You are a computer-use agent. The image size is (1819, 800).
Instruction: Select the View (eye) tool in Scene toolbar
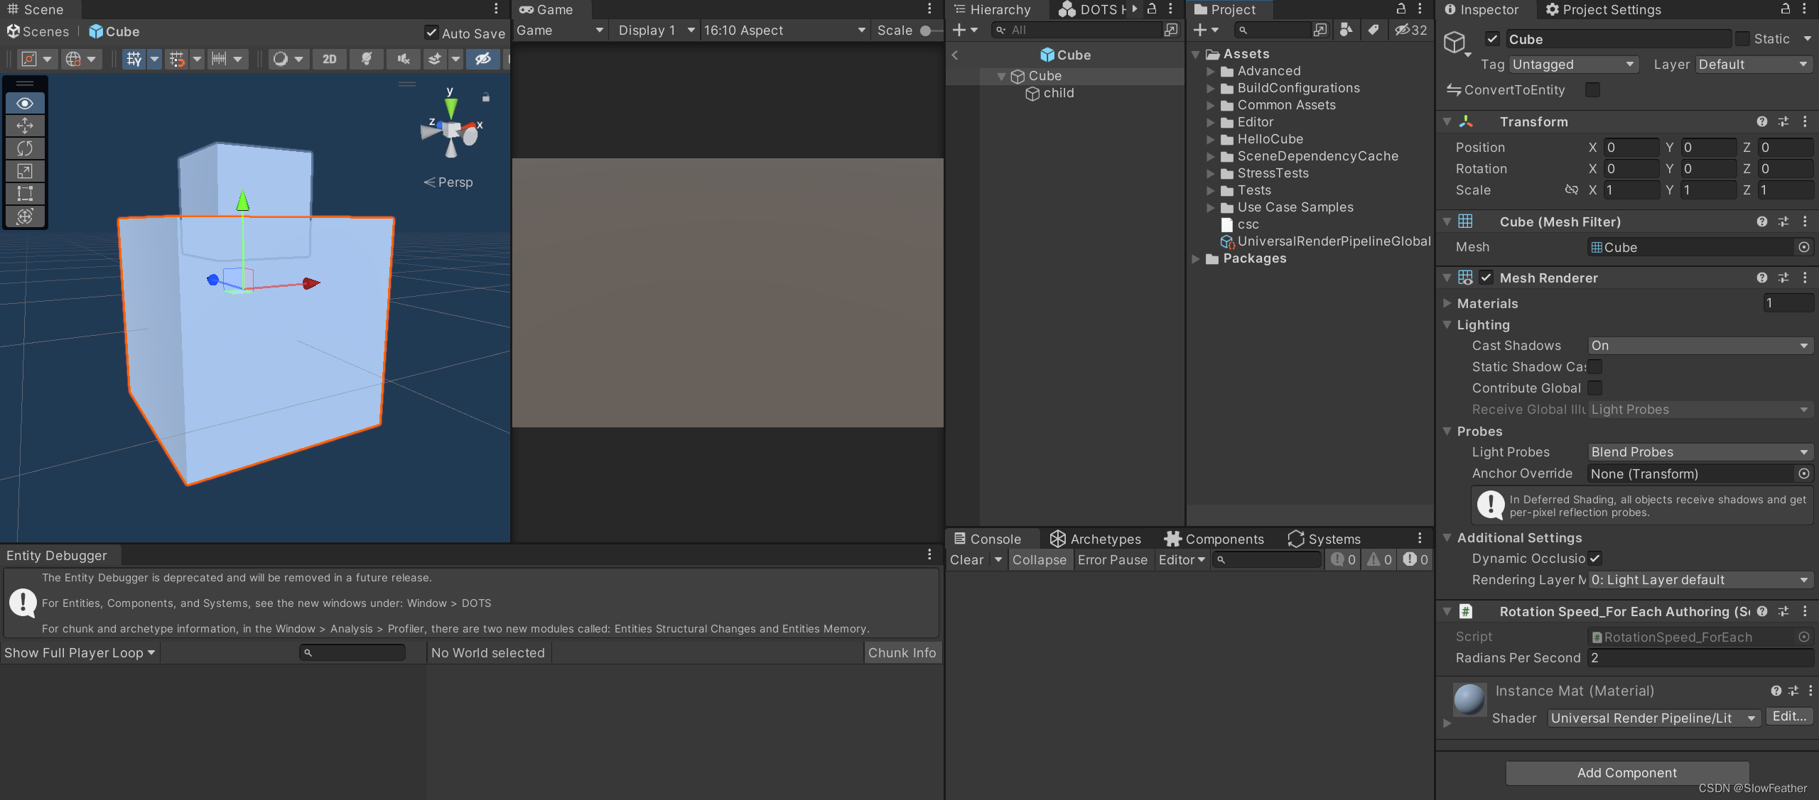click(x=25, y=103)
